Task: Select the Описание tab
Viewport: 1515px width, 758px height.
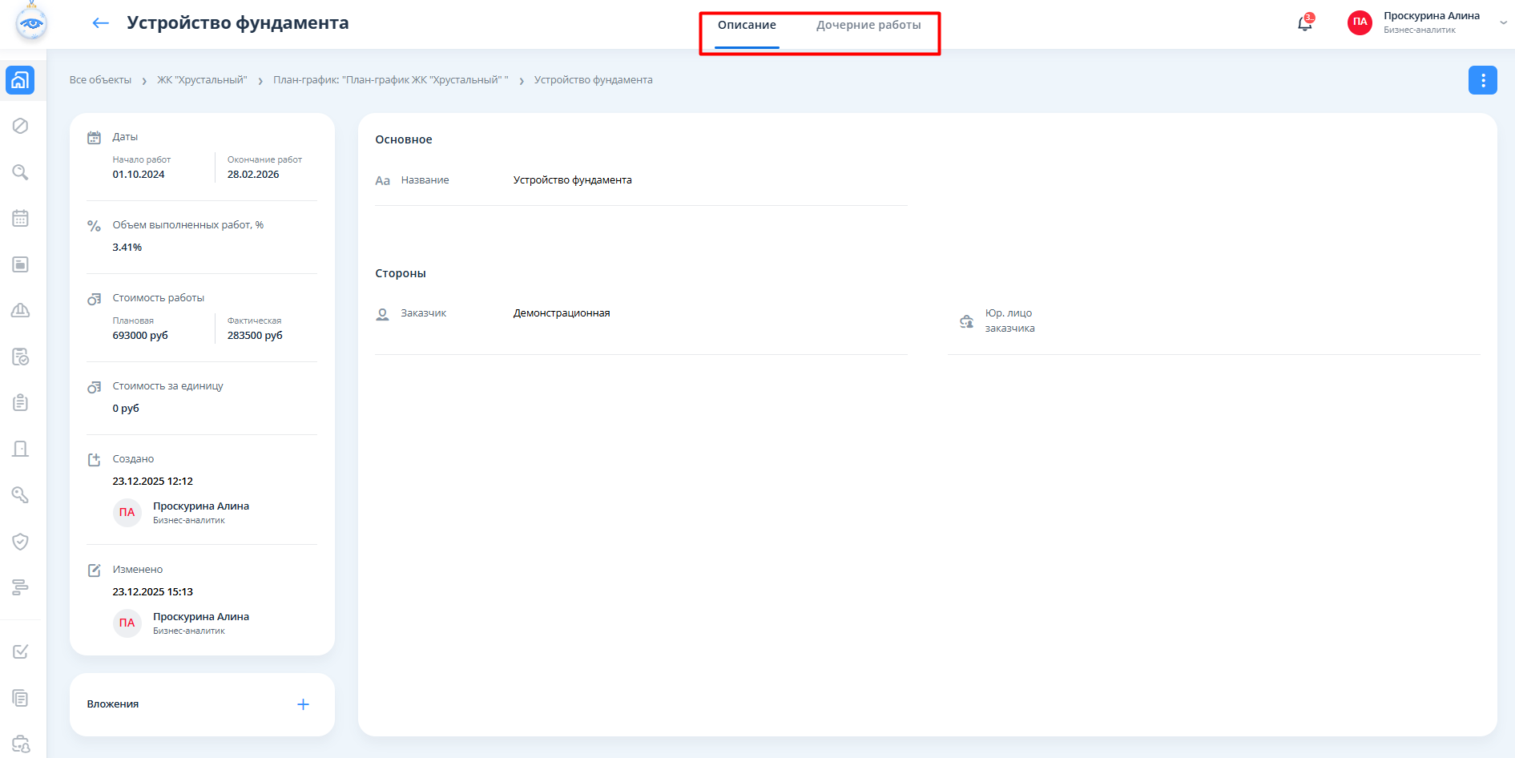Action: 747,26
